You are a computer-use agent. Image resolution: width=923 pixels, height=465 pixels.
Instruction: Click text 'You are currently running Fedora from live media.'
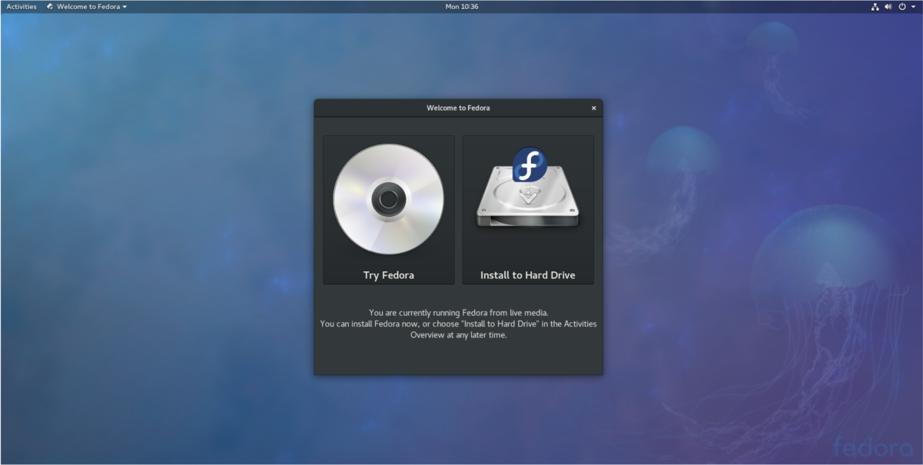click(458, 313)
